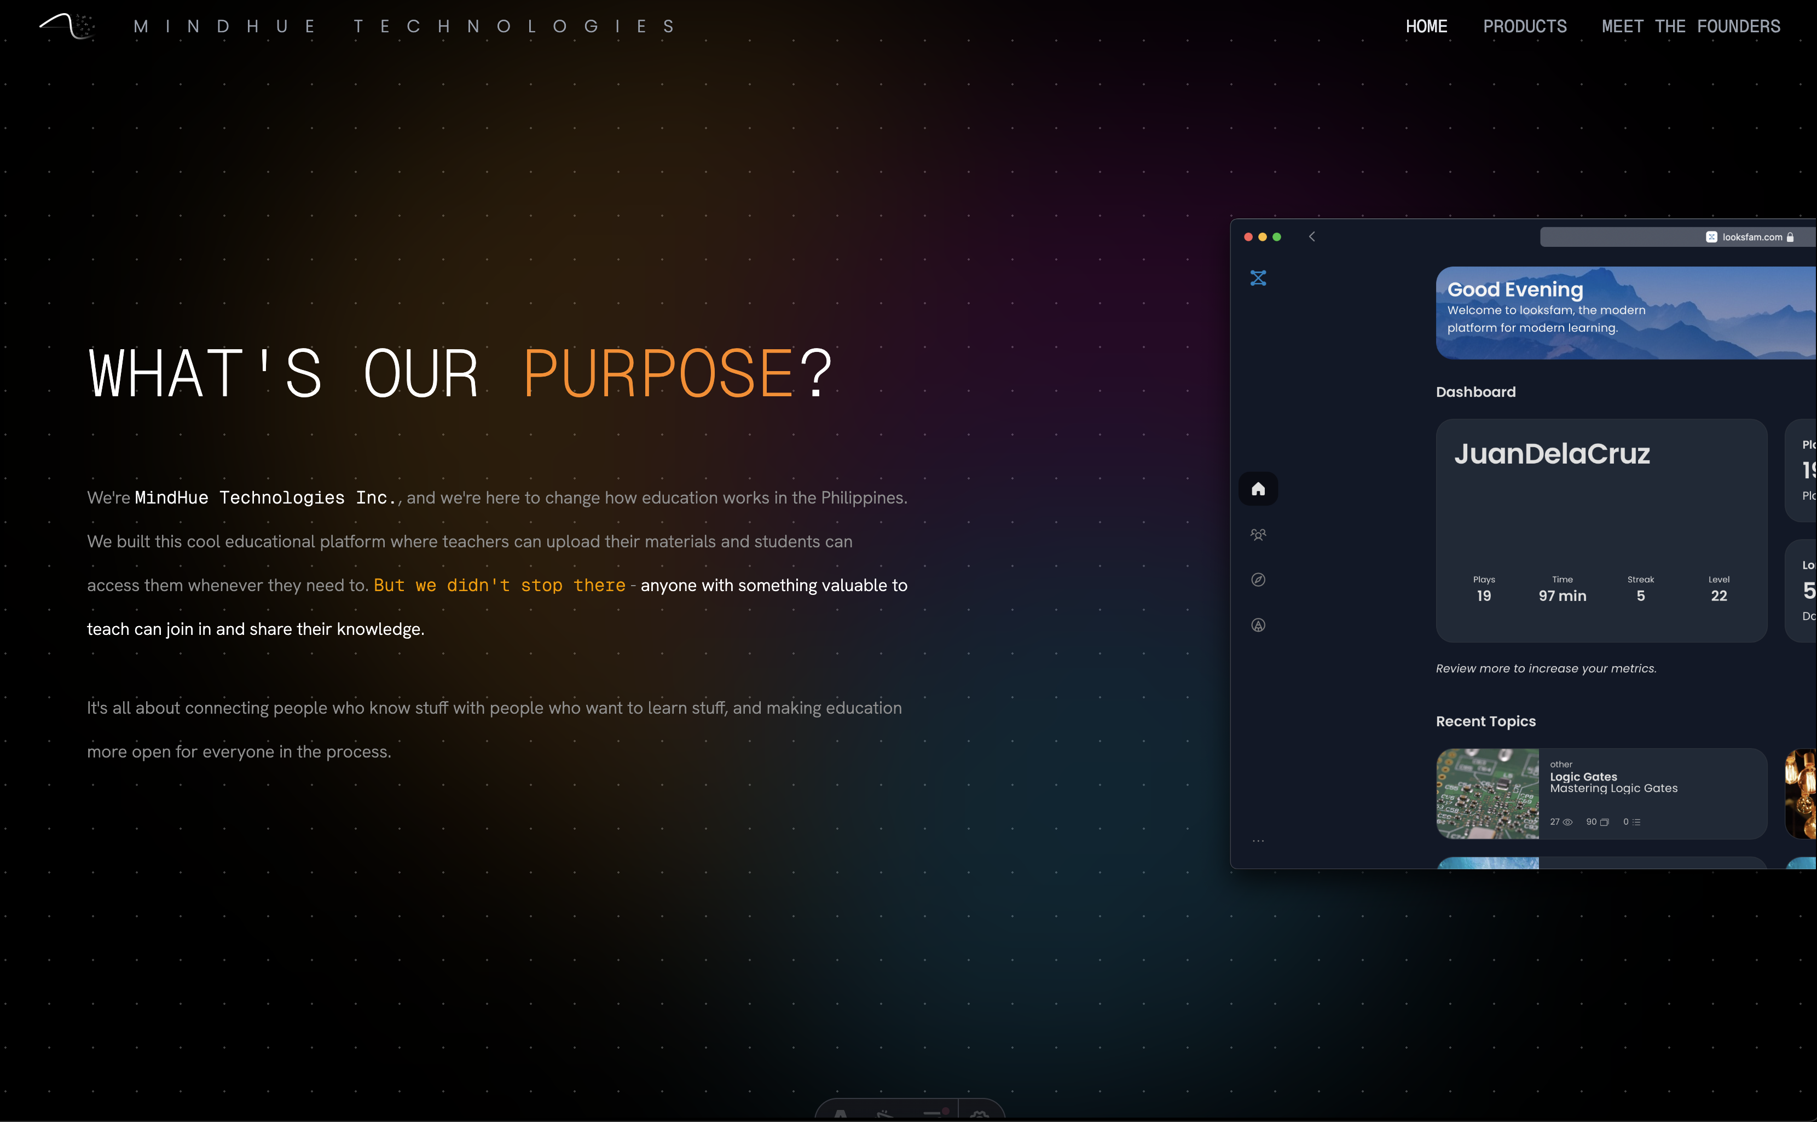Click 'MindHue Technologies Inc.' highlighted text
Viewport: 1817px width, 1122px height.
(265, 498)
